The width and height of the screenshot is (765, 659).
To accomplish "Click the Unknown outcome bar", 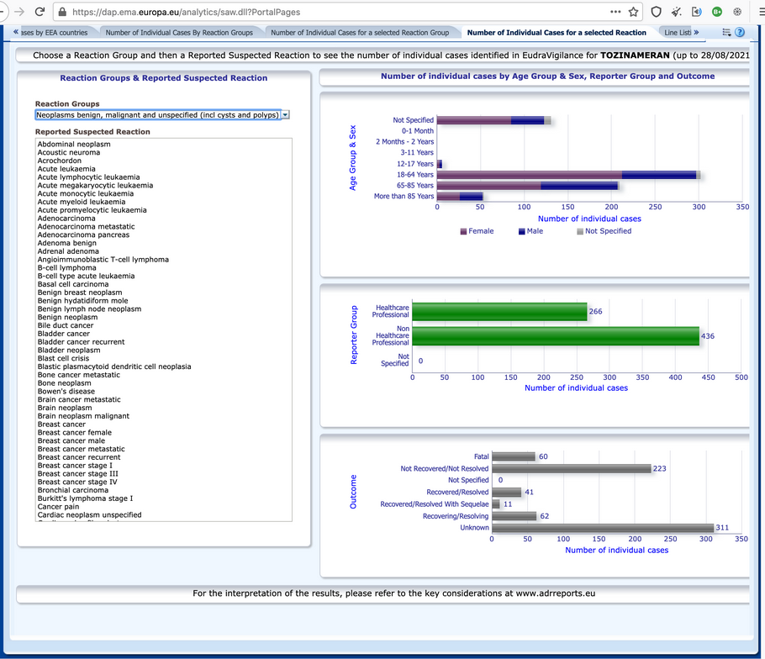I will 603,528.
